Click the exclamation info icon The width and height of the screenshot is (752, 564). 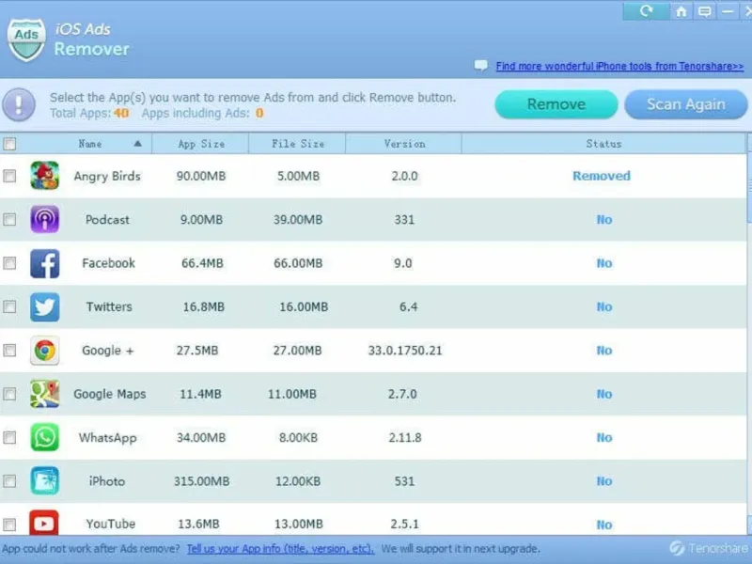pyautogui.click(x=19, y=104)
